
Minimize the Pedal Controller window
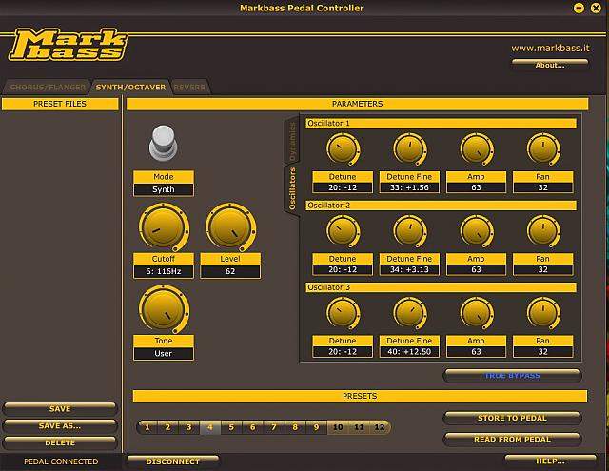pyautogui.click(x=579, y=8)
